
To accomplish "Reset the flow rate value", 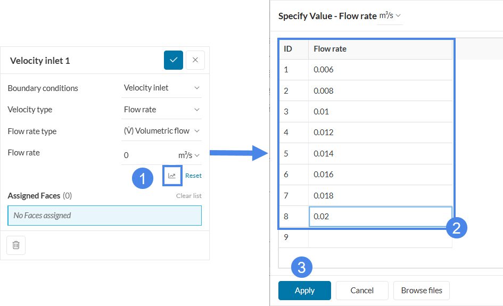I will 193,176.
